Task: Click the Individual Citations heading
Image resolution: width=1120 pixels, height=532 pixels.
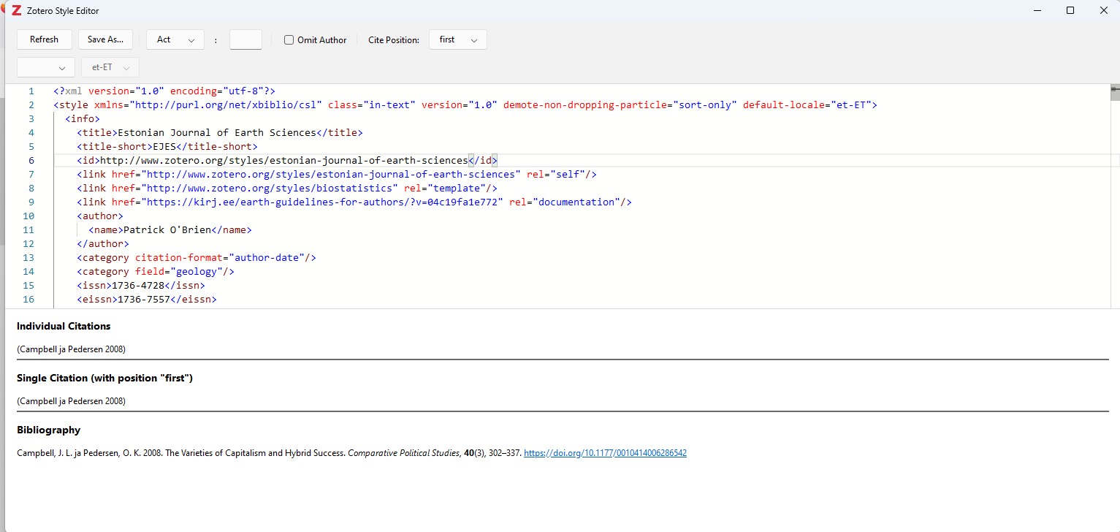Action: click(x=64, y=326)
